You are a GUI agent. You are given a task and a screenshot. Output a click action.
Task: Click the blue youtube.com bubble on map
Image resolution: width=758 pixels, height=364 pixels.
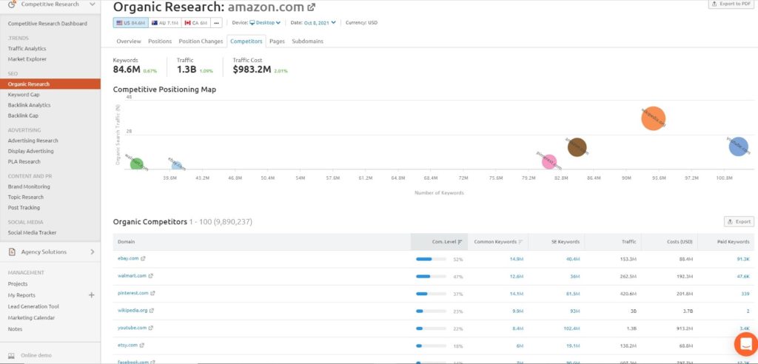pos(738,146)
